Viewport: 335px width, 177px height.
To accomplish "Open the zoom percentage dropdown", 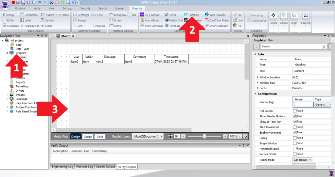I will [240, 136].
